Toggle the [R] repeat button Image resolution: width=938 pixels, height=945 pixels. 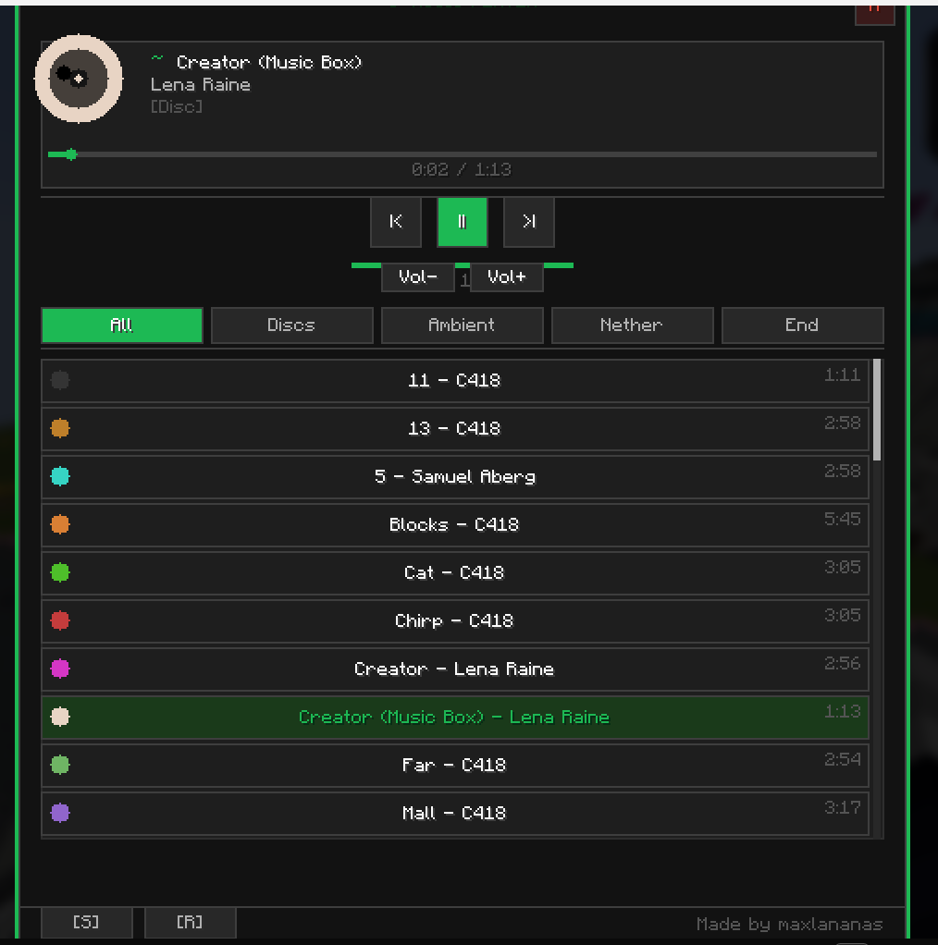(190, 923)
